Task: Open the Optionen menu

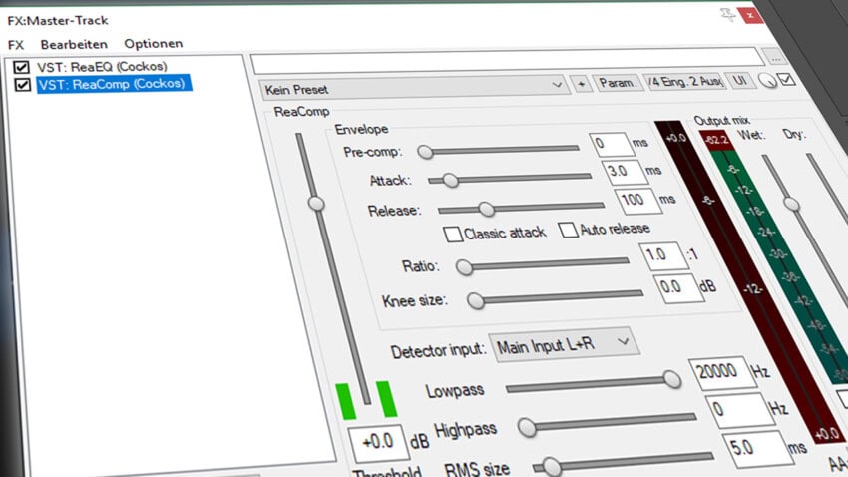Action: coord(153,44)
